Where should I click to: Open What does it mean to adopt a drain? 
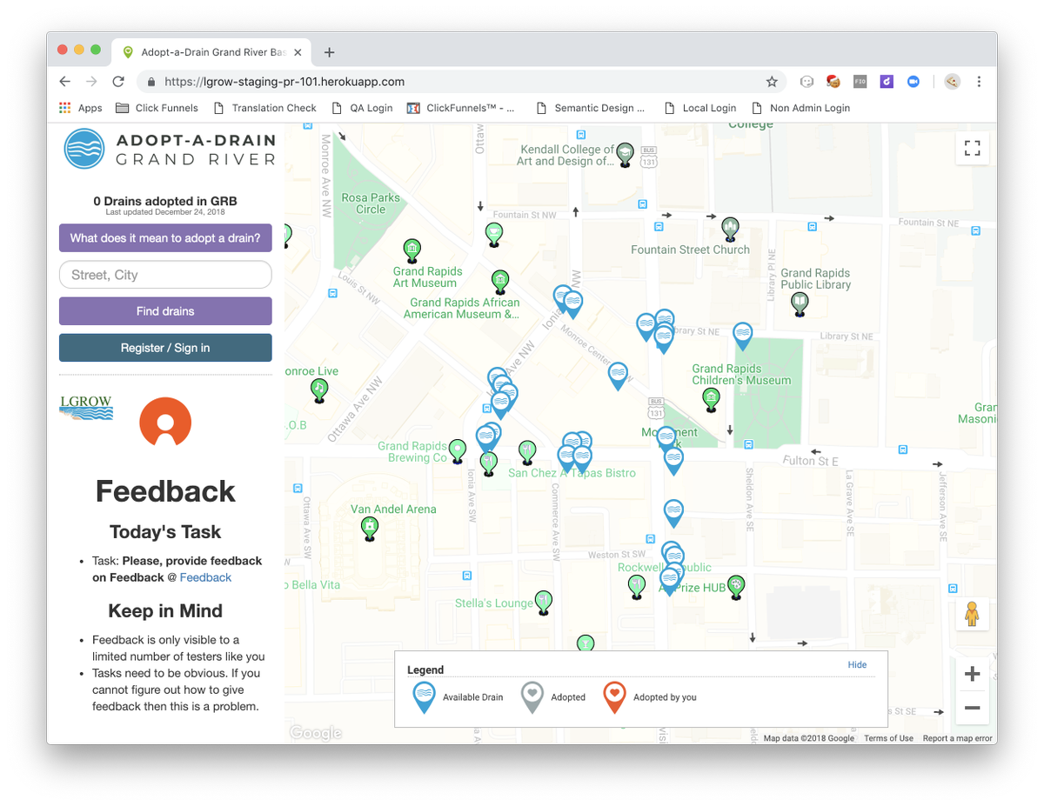[165, 238]
